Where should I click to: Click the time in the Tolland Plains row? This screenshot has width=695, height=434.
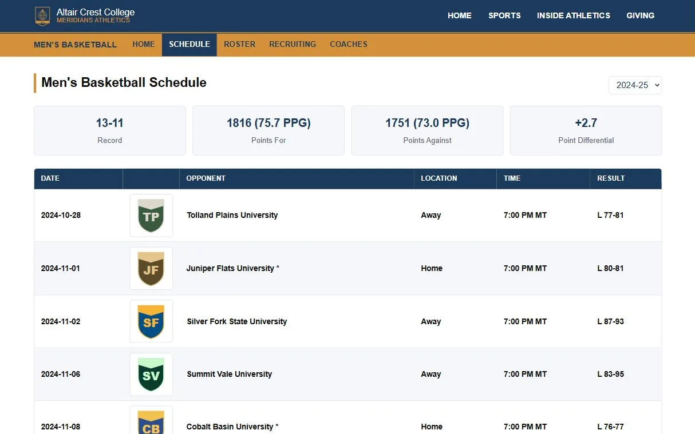pyautogui.click(x=525, y=216)
